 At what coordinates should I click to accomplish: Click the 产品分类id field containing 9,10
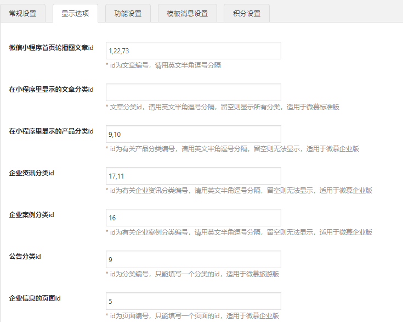(193, 134)
